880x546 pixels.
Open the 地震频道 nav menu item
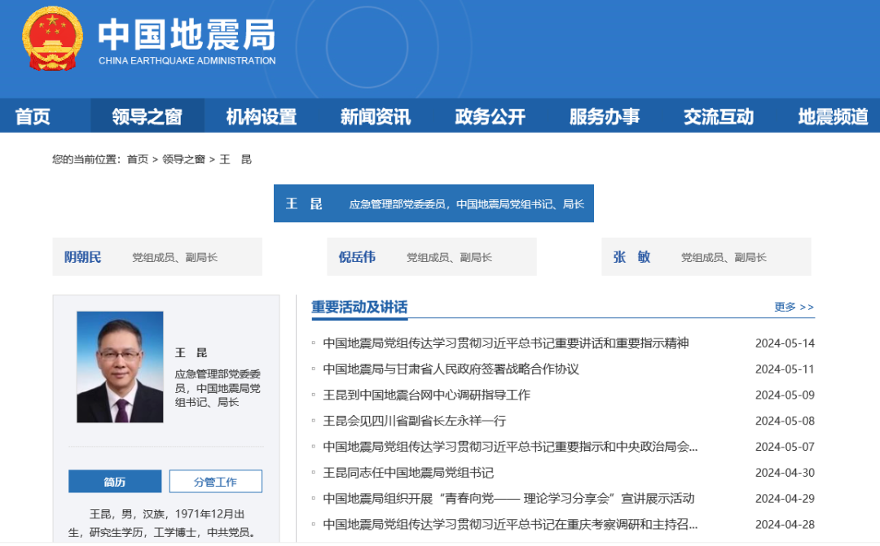(833, 116)
